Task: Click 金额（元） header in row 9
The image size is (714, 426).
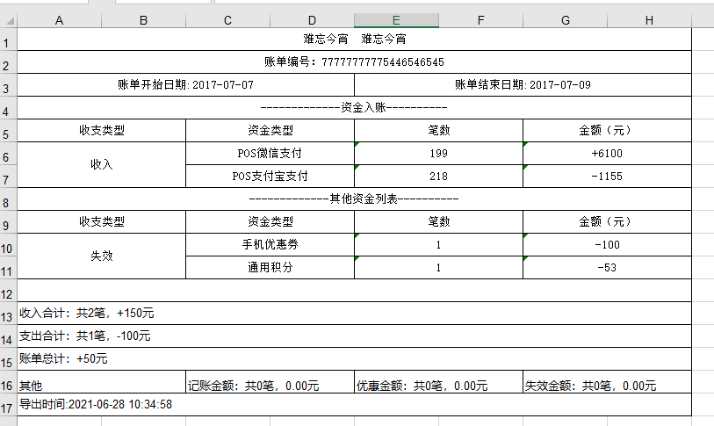Action: pos(608,221)
